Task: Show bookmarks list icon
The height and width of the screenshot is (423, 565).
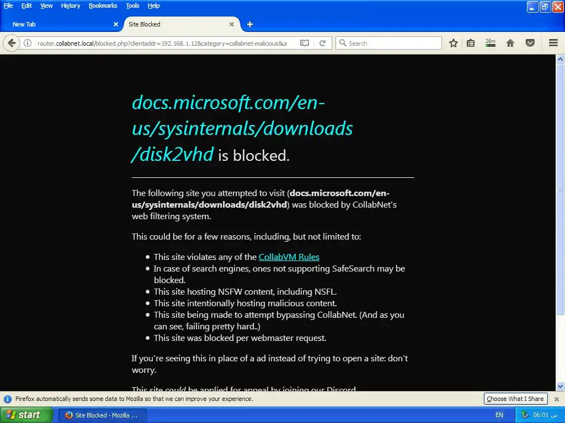Action: click(x=471, y=43)
